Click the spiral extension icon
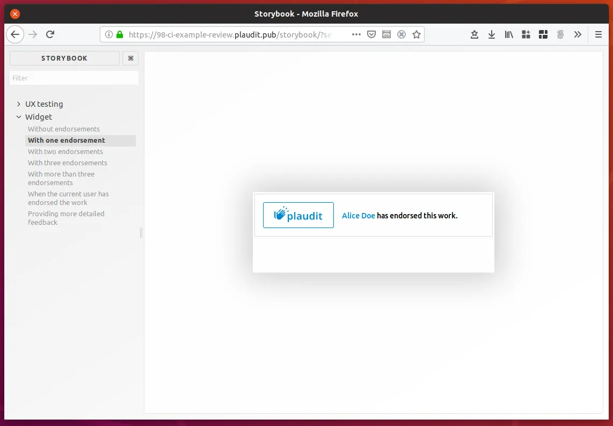Screen dimensions: 613x426 click(560, 34)
